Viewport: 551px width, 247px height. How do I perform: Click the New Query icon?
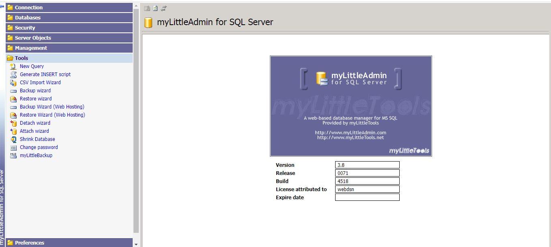click(x=13, y=66)
